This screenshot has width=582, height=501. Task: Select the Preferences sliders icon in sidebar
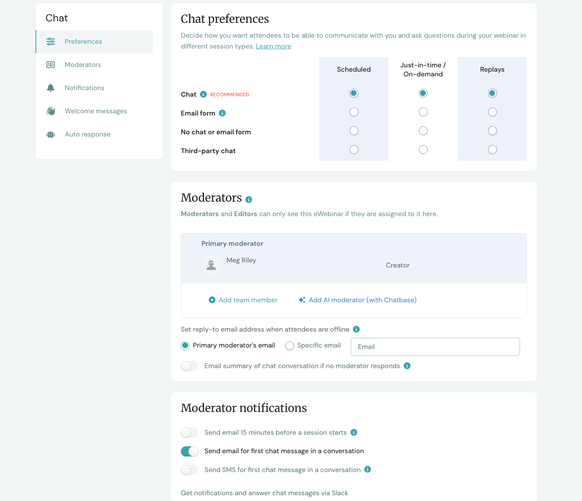pos(50,42)
